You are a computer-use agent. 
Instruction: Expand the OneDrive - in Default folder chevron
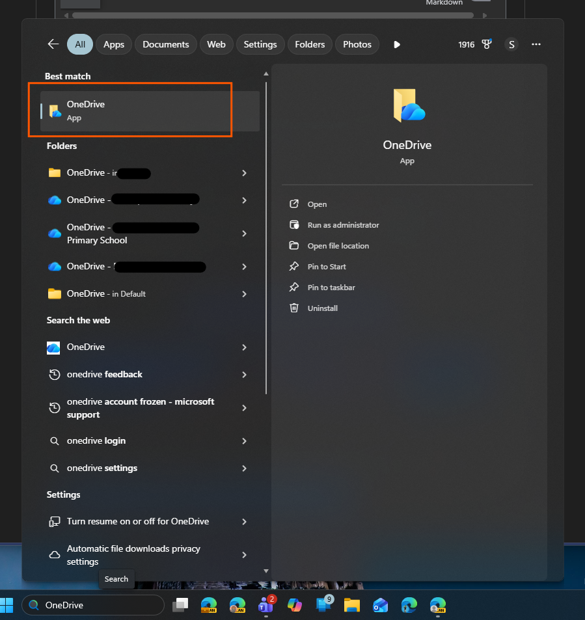tap(245, 294)
